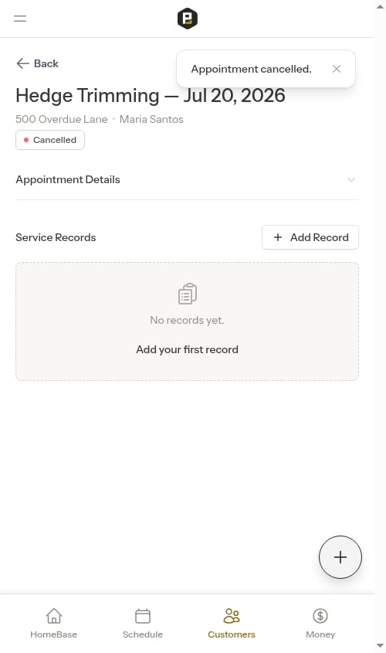Click the 500 Overdue Lane address

(62, 119)
